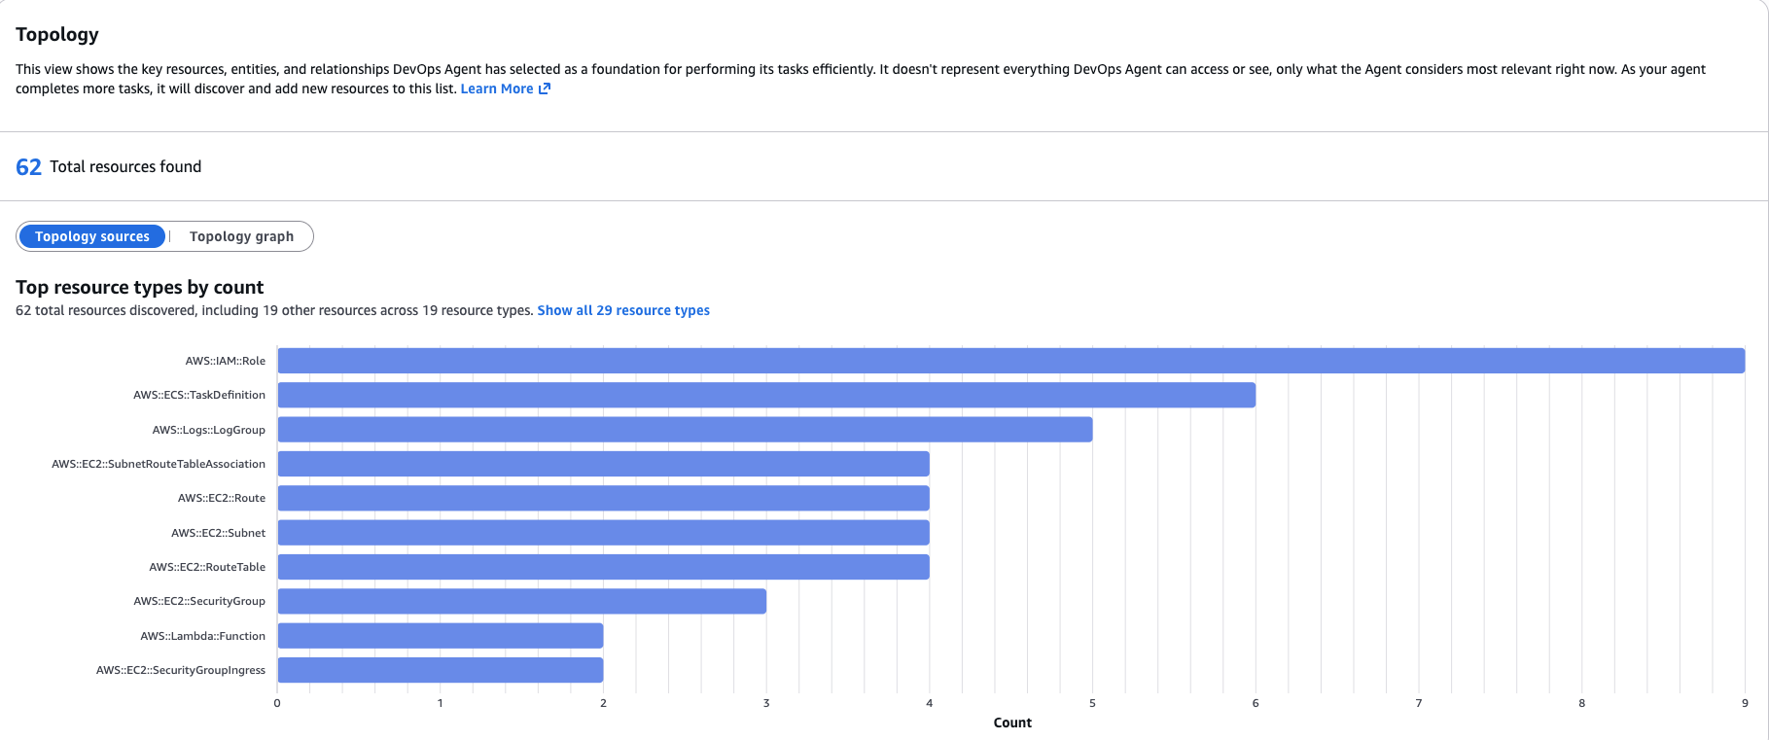Viewport: 1769px width, 740px height.
Task: Show all 29 resource types
Action: coord(623,310)
